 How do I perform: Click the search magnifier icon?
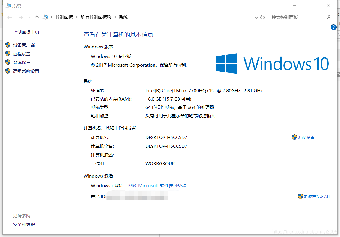click(328, 17)
